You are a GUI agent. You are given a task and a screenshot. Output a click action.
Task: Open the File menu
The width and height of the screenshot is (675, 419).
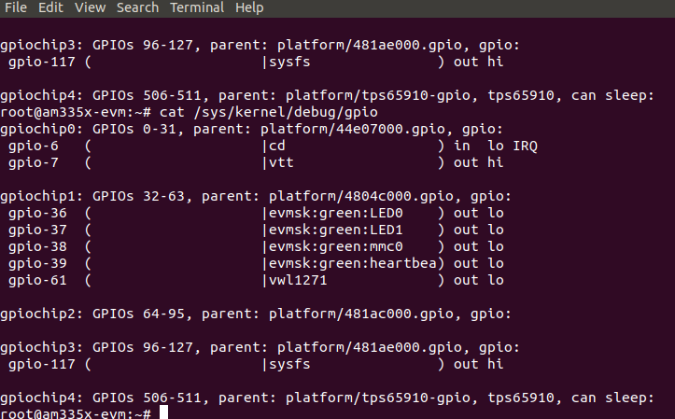tap(16, 7)
